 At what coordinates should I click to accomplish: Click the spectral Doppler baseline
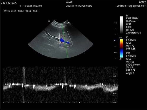click(61, 85)
